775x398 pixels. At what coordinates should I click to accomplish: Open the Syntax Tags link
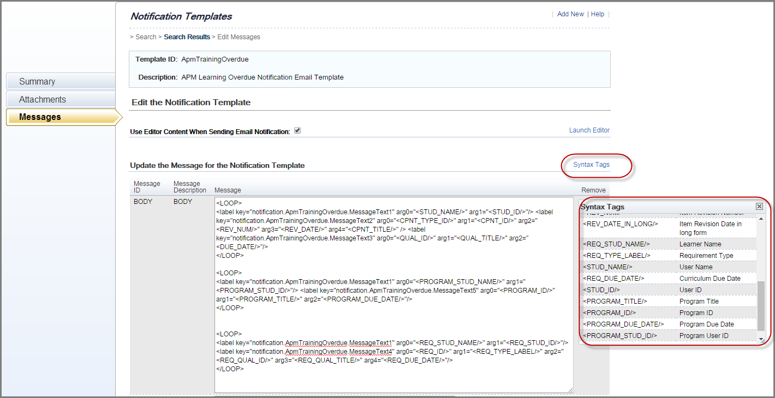[x=591, y=165]
